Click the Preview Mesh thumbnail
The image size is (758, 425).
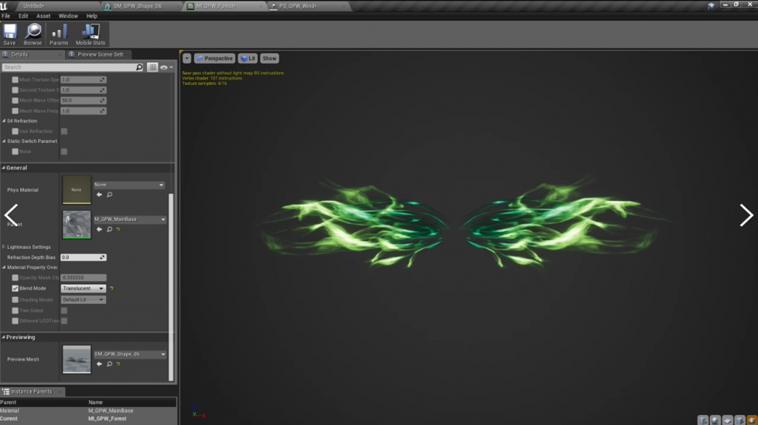[x=77, y=359]
